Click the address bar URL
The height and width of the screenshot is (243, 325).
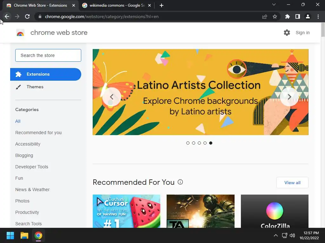(102, 16)
